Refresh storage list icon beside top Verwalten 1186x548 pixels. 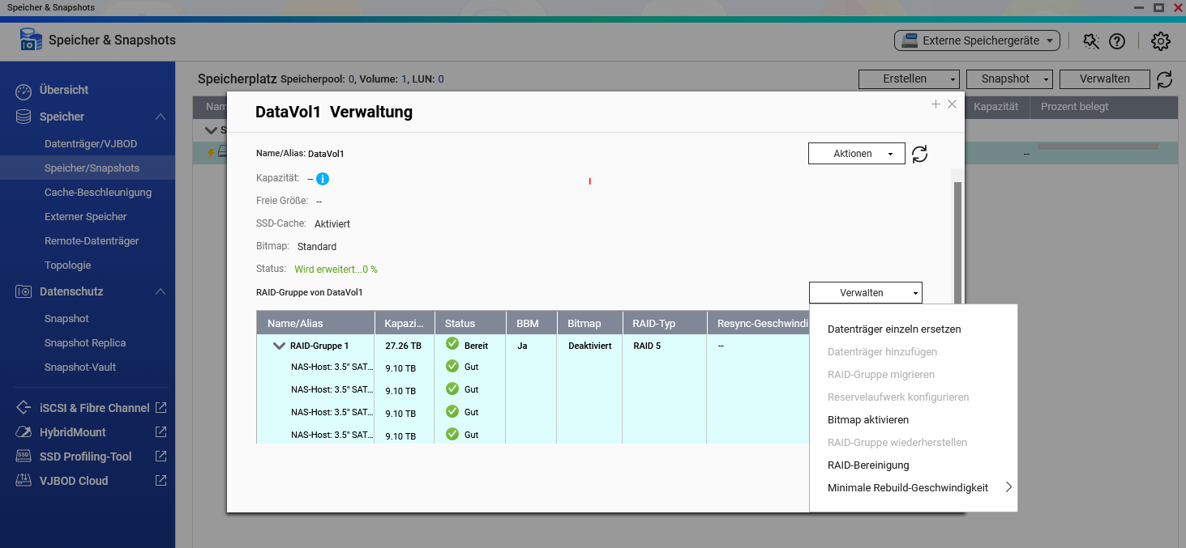tap(1164, 79)
